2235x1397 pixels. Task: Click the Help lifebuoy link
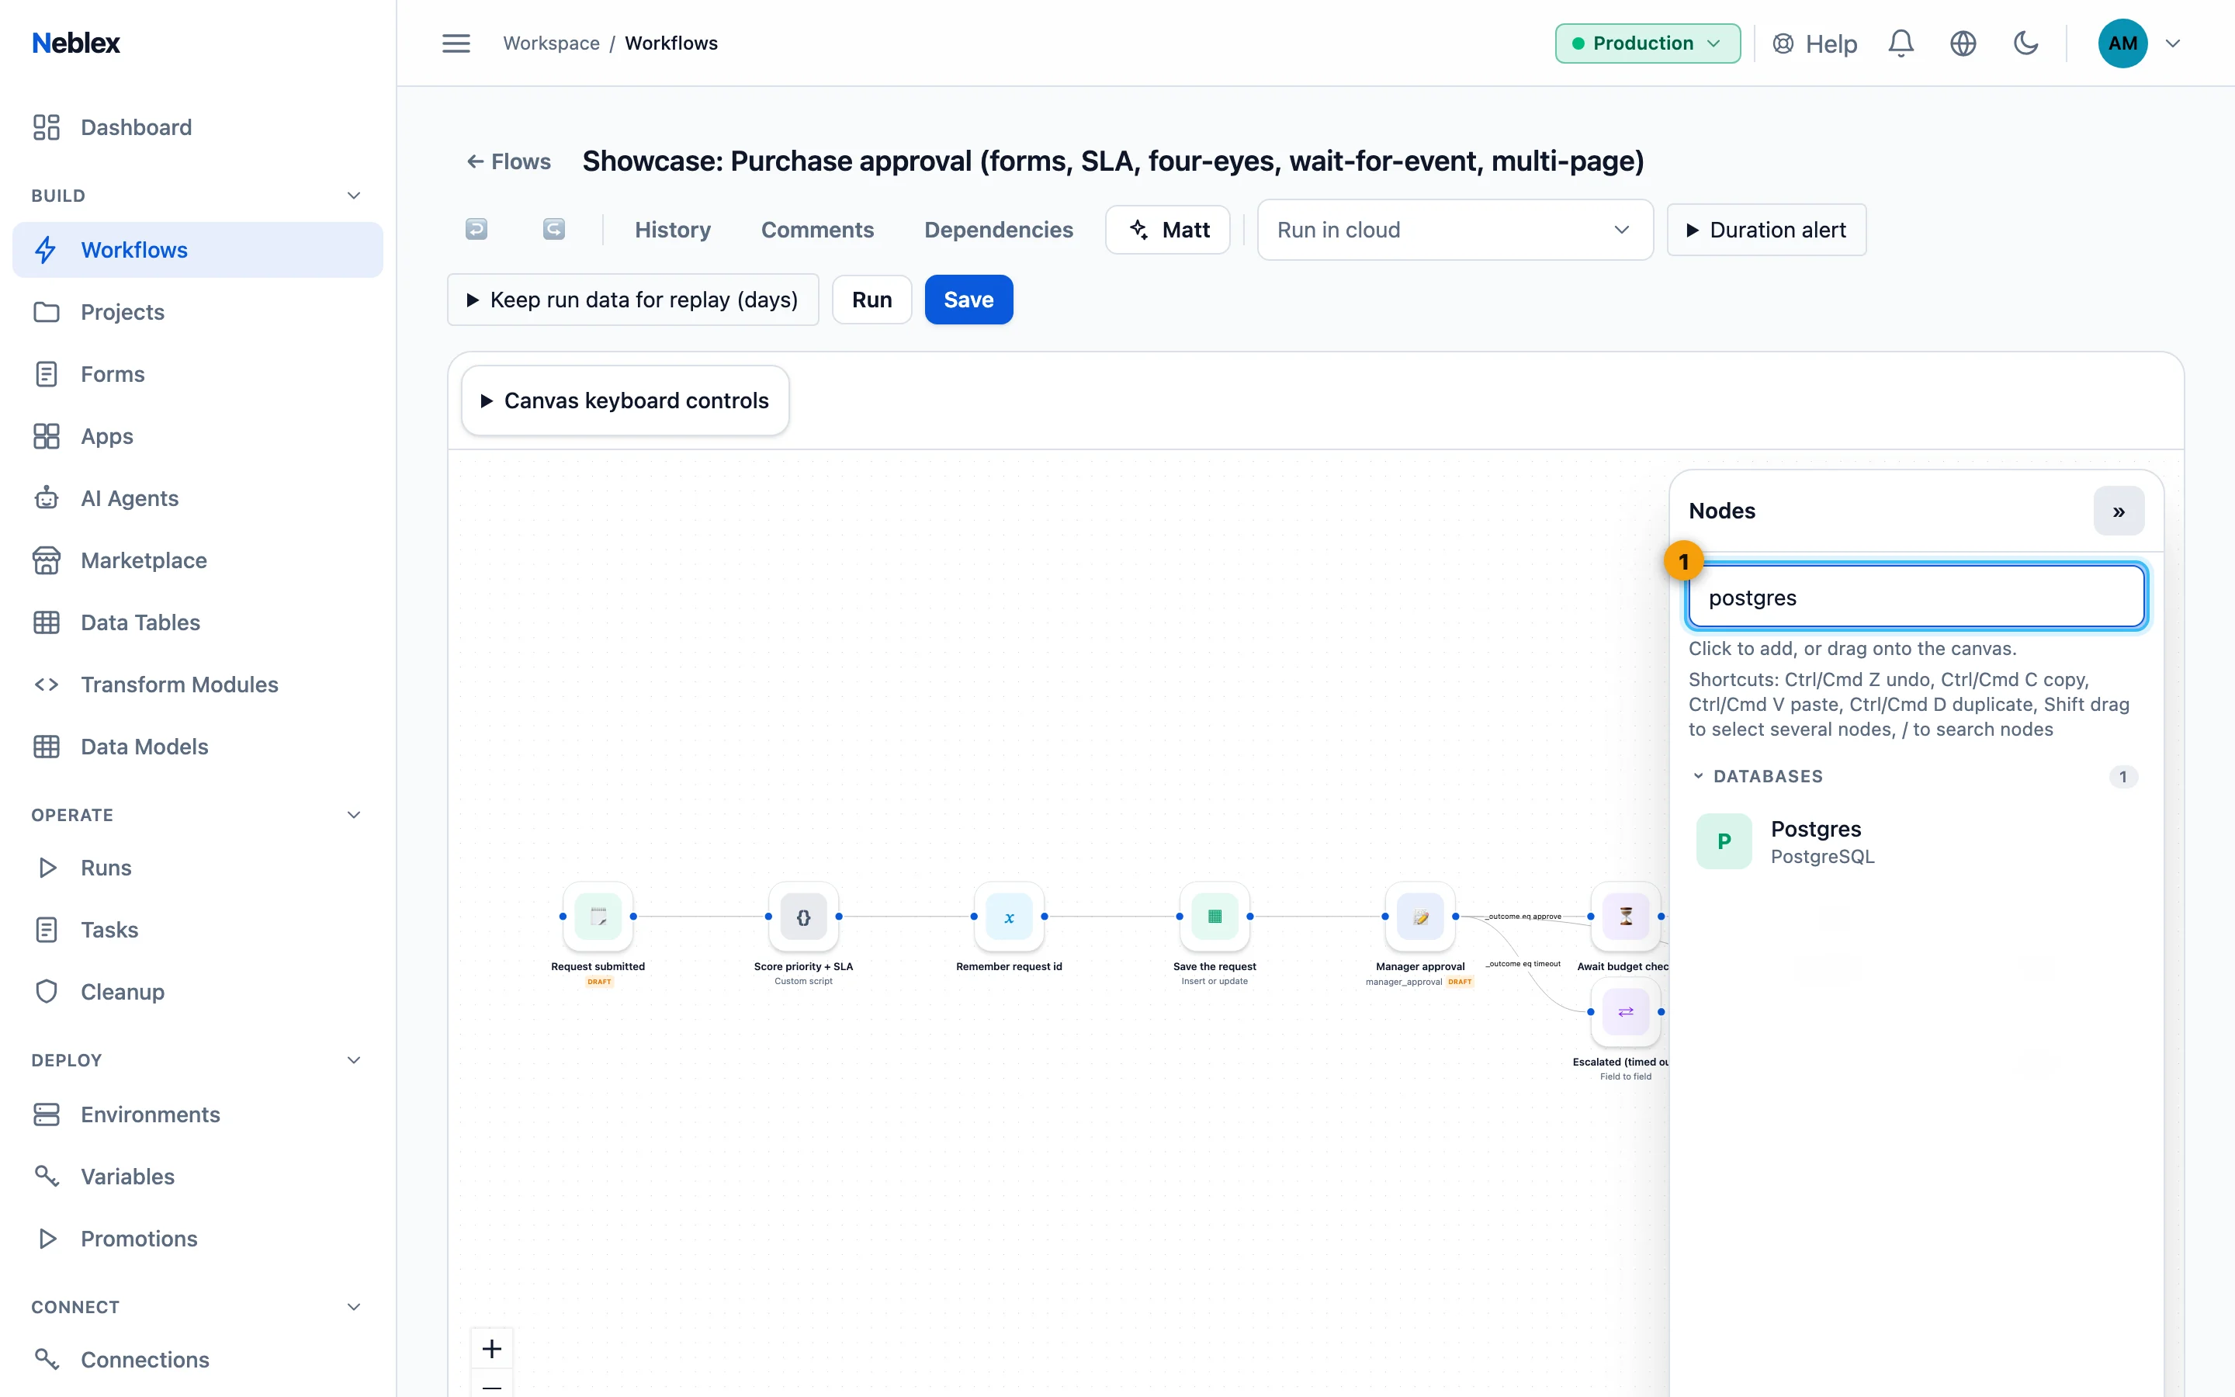1815,43
